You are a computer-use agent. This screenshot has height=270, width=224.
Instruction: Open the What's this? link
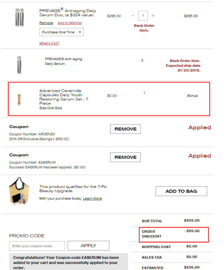coord(49,43)
